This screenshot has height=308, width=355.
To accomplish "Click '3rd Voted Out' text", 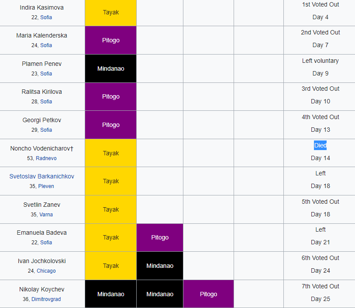I will pos(321,89).
